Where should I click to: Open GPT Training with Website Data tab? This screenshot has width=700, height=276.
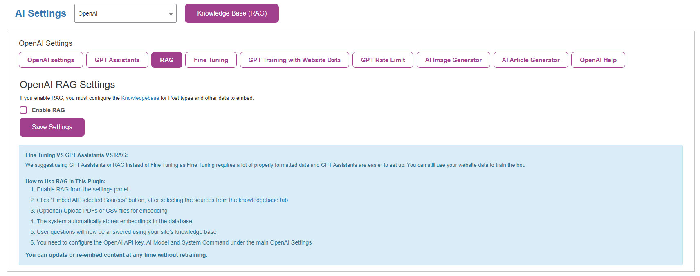[294, 60]
